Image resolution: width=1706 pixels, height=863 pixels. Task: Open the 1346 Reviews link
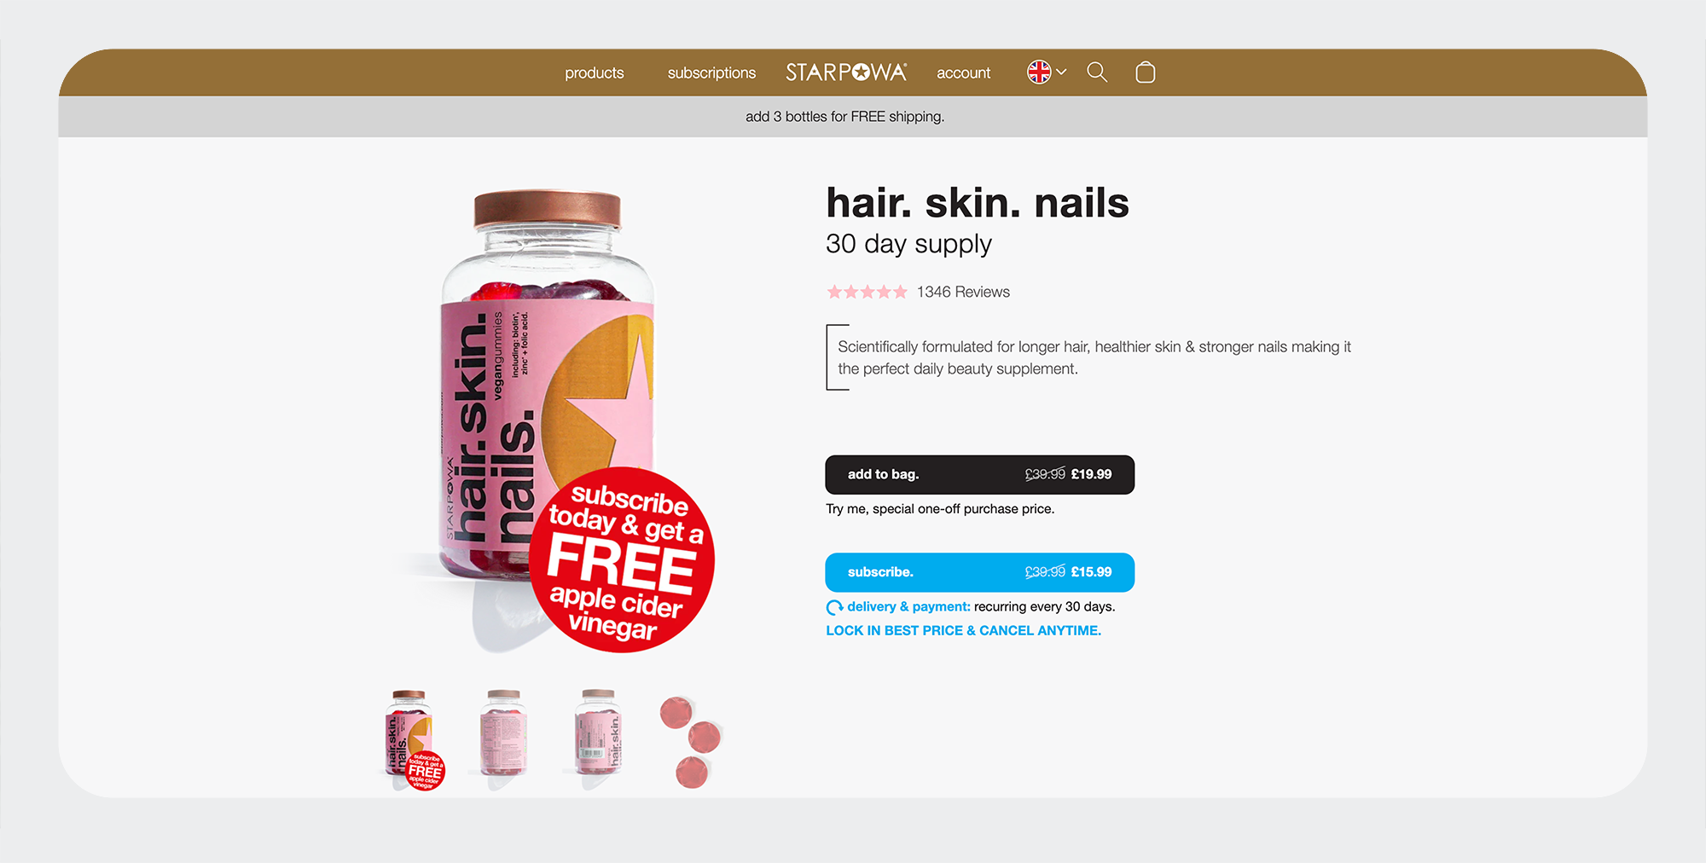point(963,292)
